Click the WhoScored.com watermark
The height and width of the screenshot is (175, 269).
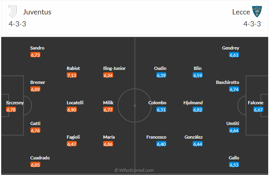[x=134, y=170]
